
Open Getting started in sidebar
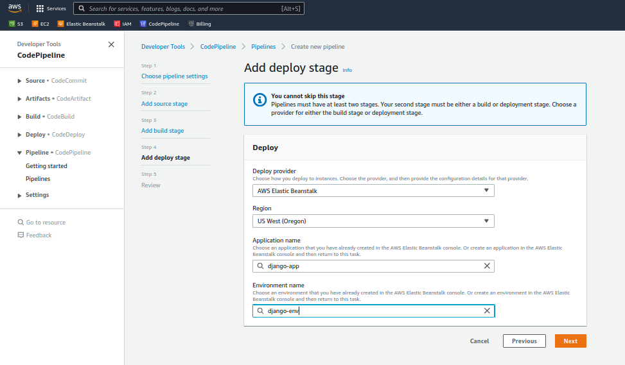[x=46, y=166]
